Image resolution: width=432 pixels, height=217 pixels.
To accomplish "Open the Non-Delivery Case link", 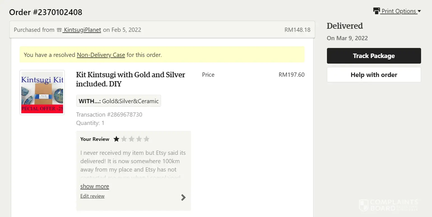I will (101, 55).
